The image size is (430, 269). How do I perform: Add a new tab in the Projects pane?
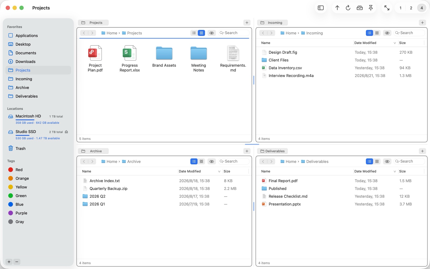(x=247, y=23)
